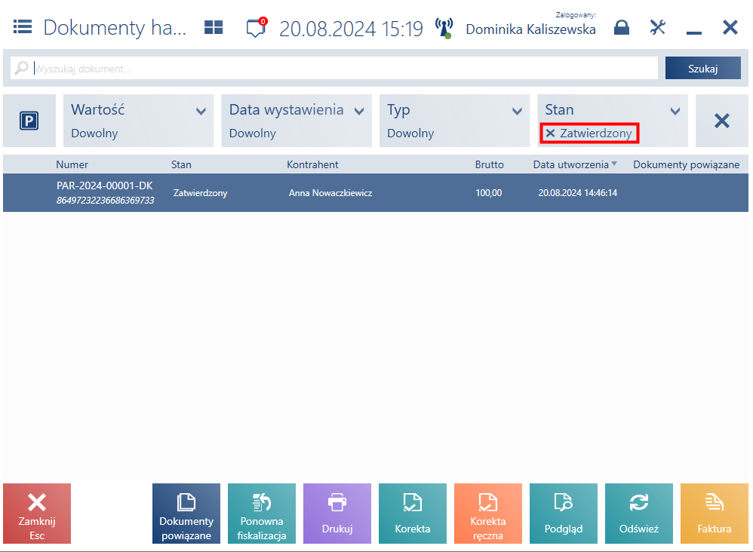Sort by Stan column header
Image resolution: width=753 pixels, height=552 pixels.
point(181,164)
